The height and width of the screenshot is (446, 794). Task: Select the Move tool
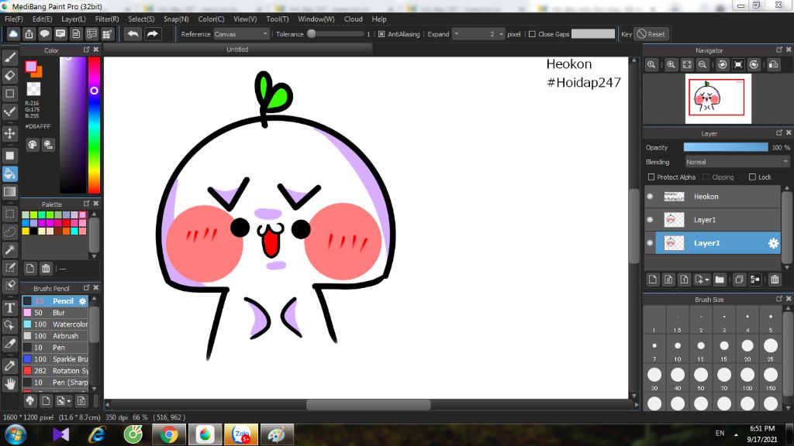coord(9,133)
